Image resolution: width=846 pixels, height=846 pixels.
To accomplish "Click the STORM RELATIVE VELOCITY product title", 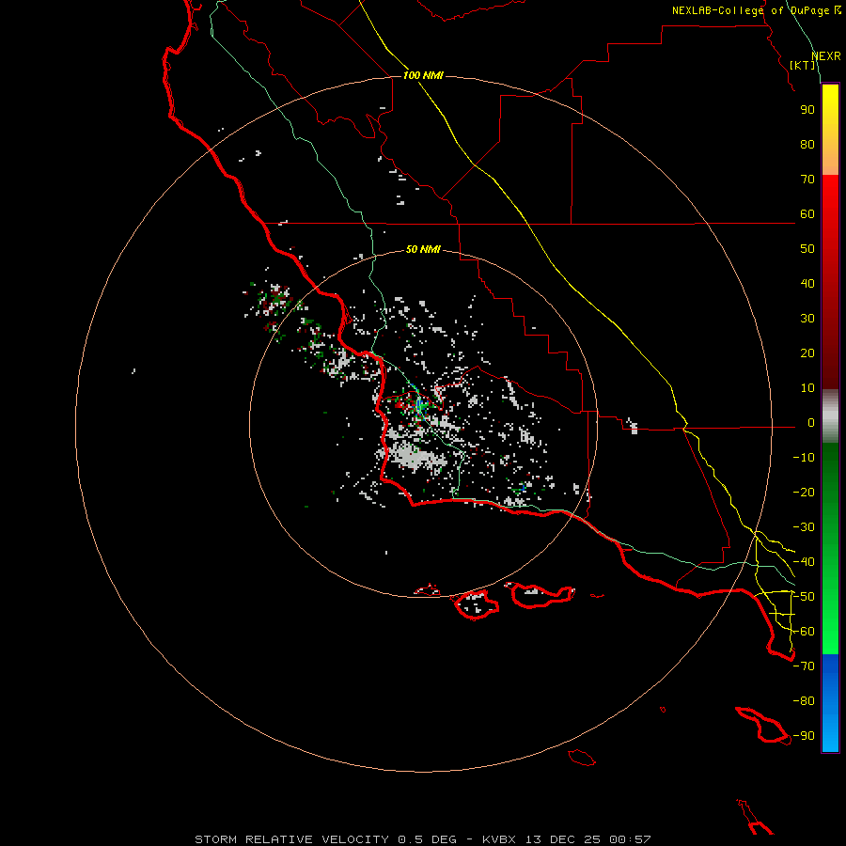I will (291, 839).
